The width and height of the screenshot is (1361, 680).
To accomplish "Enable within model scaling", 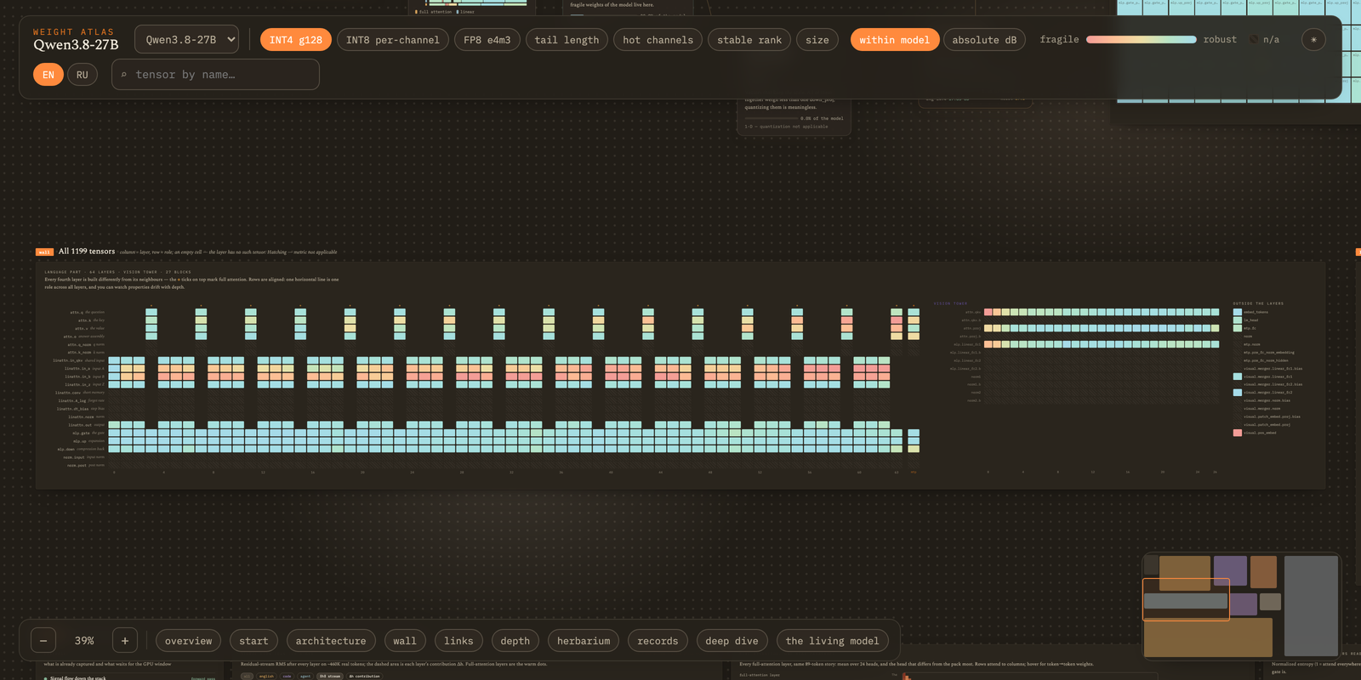I will pyautogui.click(x=895, y=40).
